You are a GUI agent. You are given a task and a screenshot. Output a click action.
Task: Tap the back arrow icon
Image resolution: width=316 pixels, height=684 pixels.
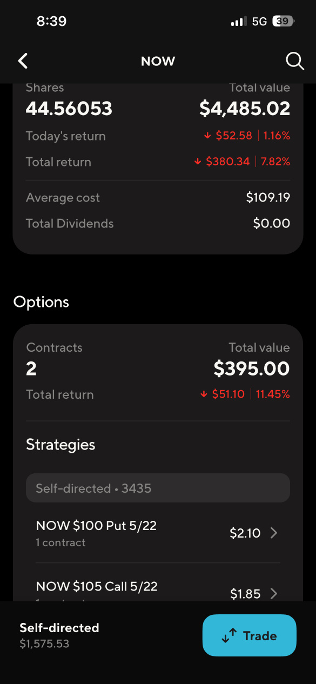click(x=23, y=61)
